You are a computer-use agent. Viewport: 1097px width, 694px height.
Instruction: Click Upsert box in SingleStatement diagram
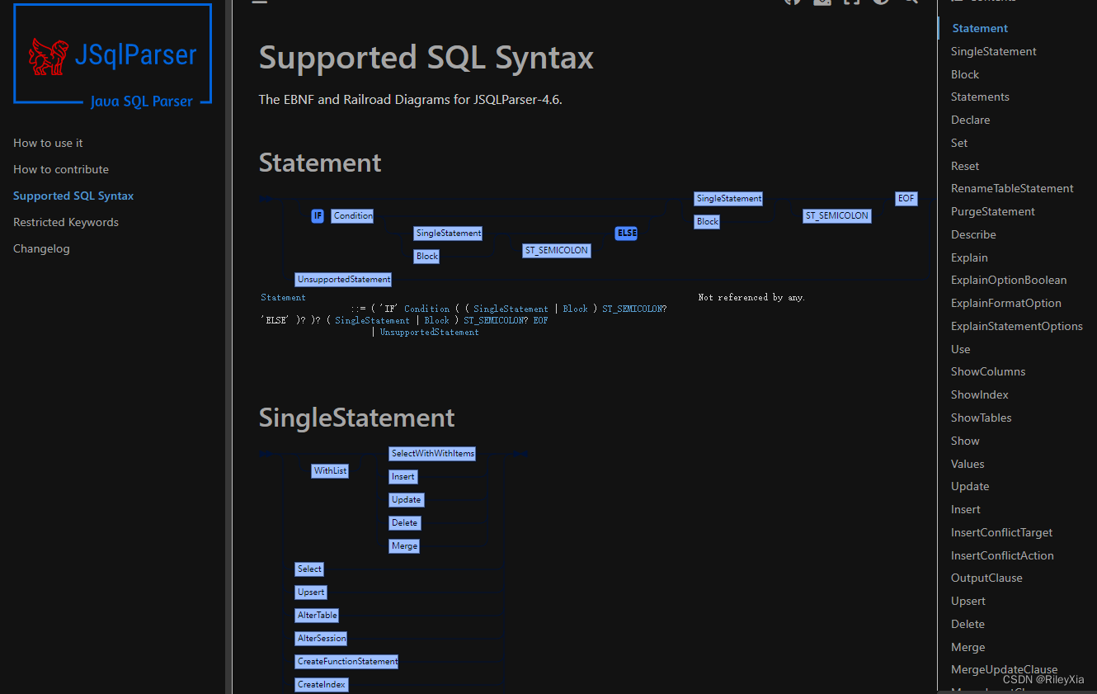pyautogui.click(x=311, y=592)
